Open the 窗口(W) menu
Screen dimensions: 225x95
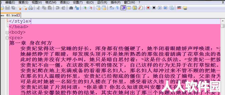coord(130,3)
